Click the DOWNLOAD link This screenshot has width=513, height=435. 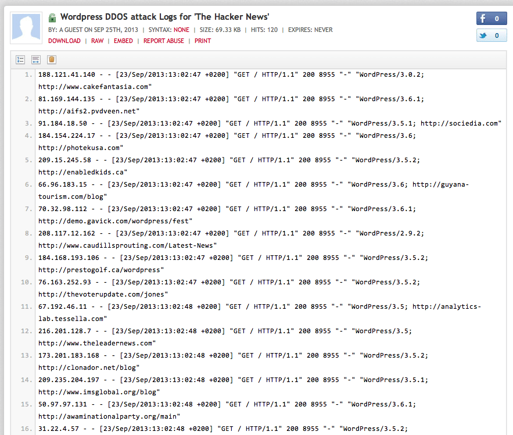coord(64,41)
